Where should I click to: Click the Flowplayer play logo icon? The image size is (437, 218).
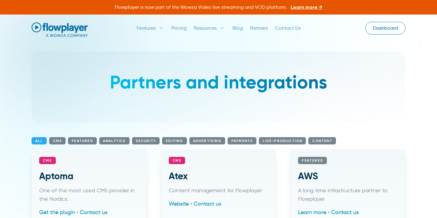click(36, 27)
